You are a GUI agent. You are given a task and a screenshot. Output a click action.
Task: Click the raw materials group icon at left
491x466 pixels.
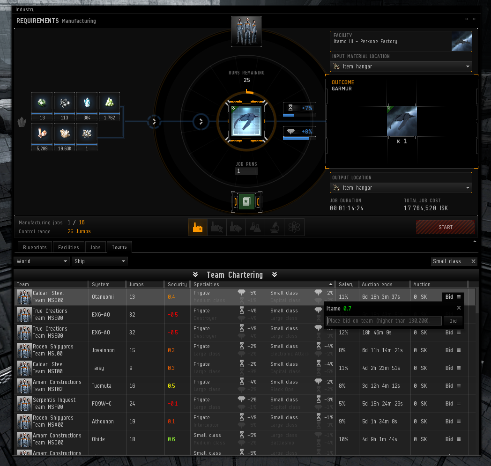[x=22, y=122]
